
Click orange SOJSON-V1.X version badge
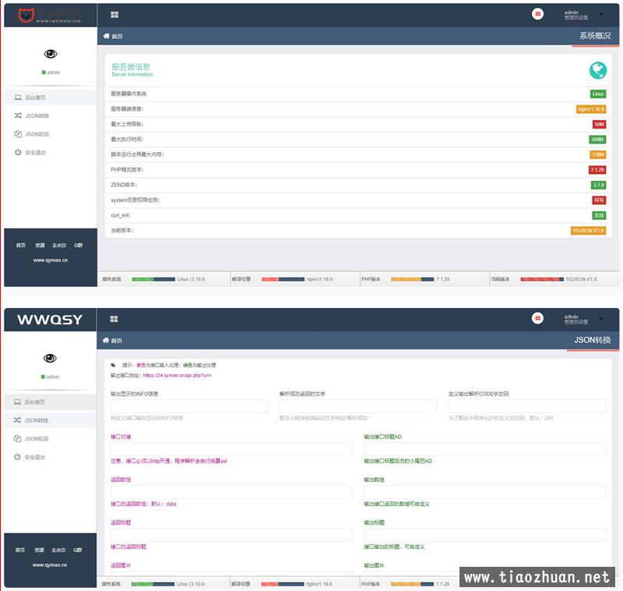click(x=589, y=230)
